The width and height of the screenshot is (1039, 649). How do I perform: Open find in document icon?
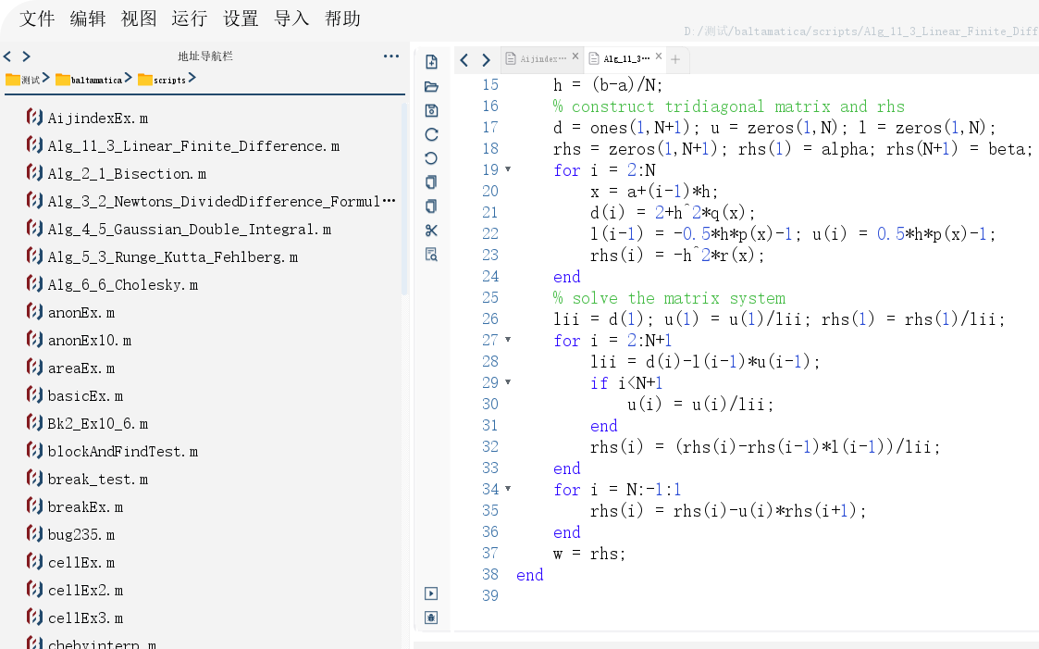[x=431, y=255]
